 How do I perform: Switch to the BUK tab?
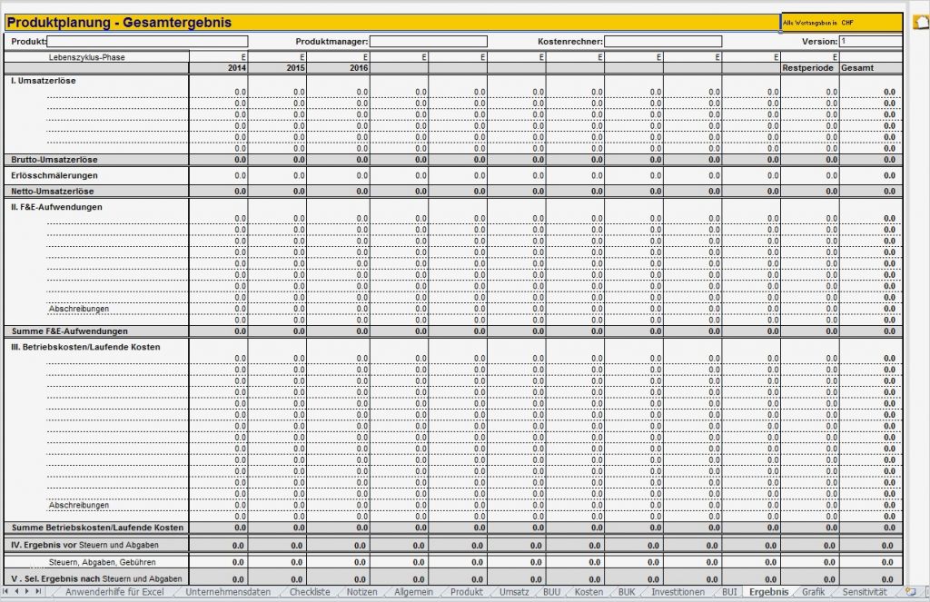point(627,592)
